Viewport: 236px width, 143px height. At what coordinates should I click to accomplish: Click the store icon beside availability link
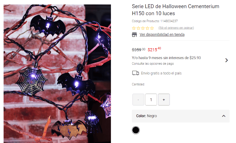coord(134,35)
